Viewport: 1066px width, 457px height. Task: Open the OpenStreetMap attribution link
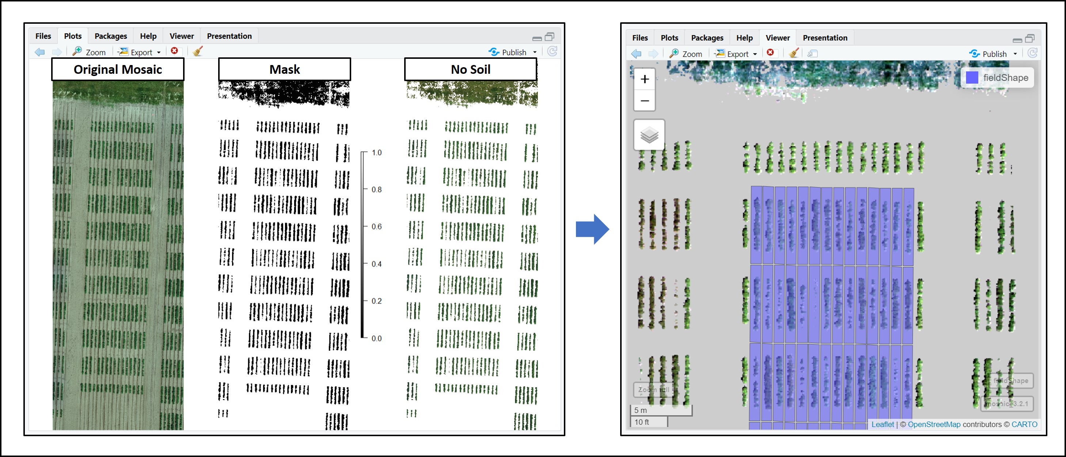point(934,424)
